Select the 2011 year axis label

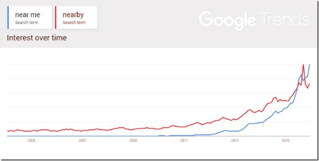(184, 141)
